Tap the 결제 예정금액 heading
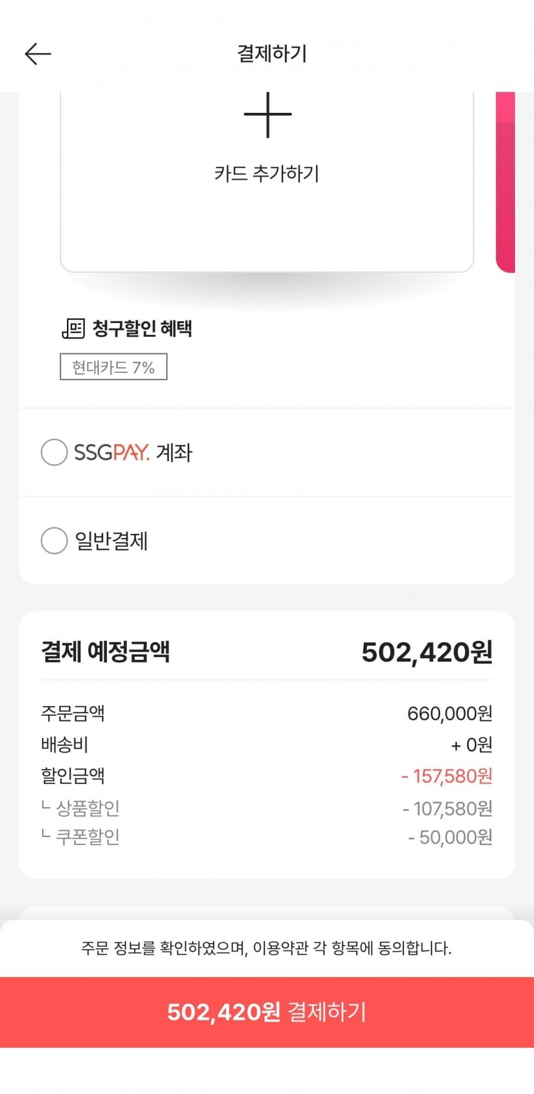This screenshot has height=1094, width=534. pos(106,652)
